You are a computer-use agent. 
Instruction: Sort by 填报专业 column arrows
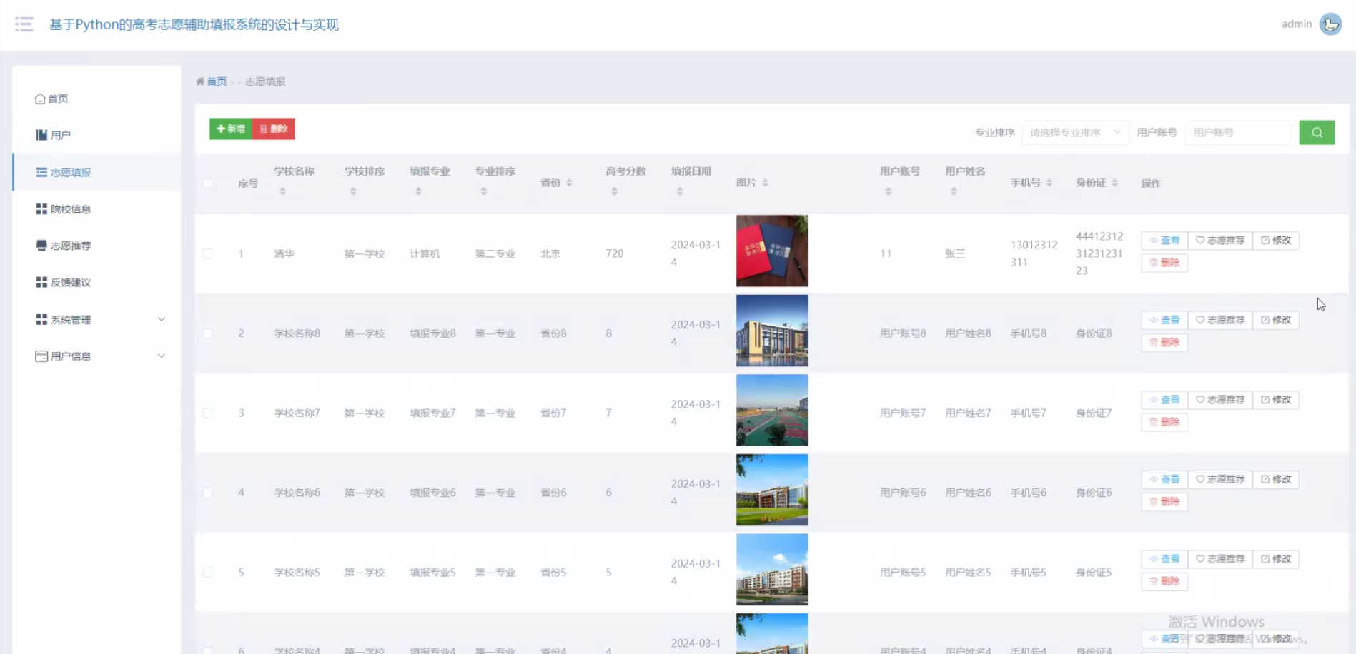point(418,191)
